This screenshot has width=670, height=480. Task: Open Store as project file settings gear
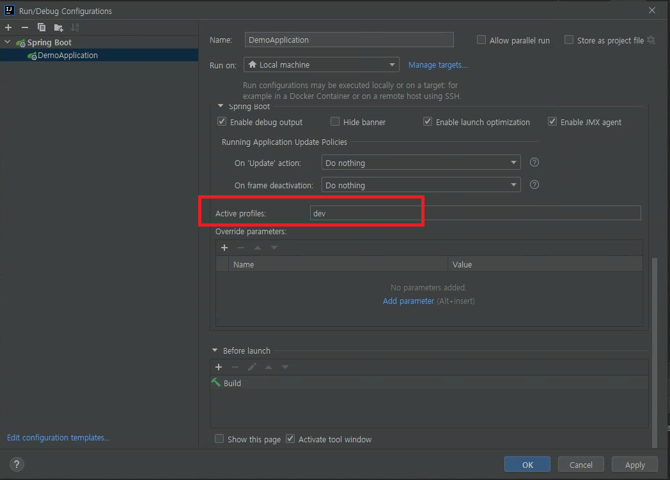(x=651, y=40)
